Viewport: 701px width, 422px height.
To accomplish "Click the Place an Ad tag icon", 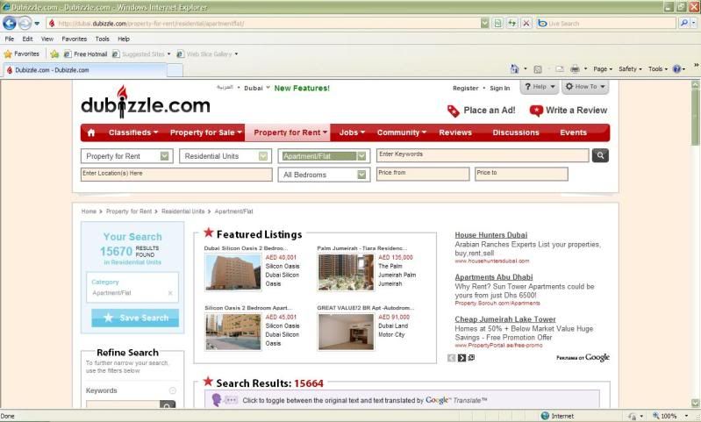I will [453, 111].
